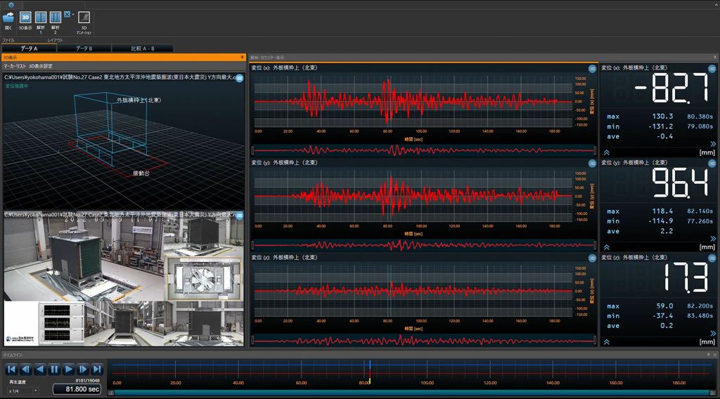Image resolution: width=720 pixels, height=399 pixels.
Task: Open the 3D アニメーション tool
Action: pyautogui.click(x=84, y=22)
